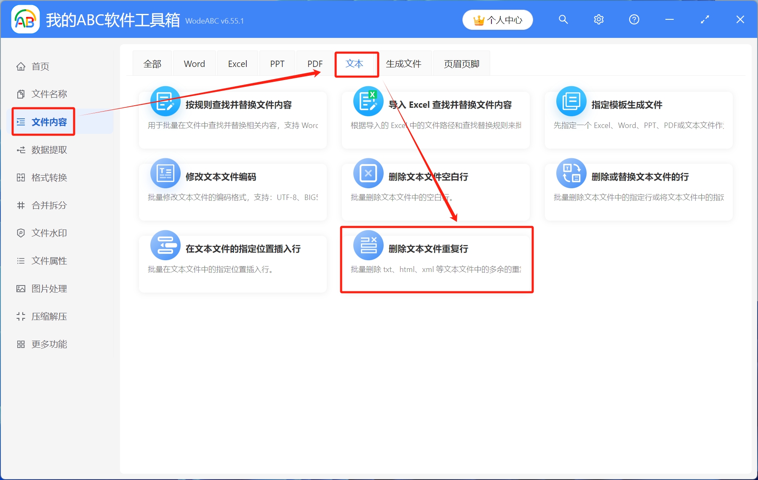Click the WodeABC app logo icon
The height and width of the screenshot is (480, 758).
25,19
